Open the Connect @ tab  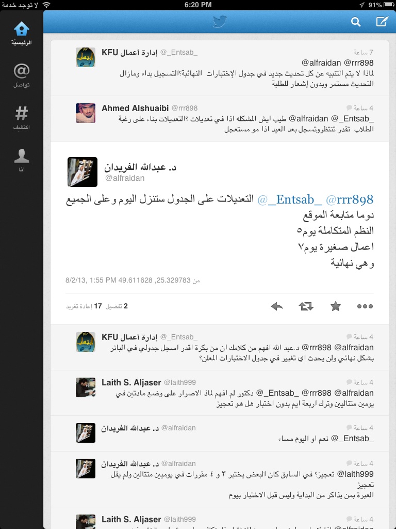point(22,75)
